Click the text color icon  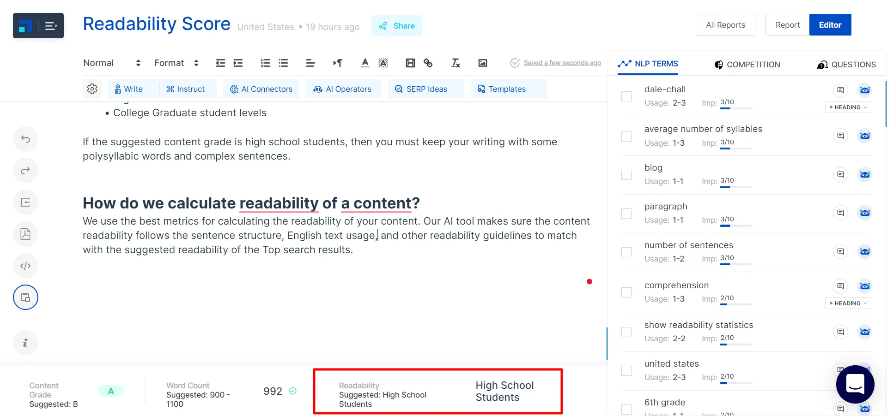point(365,63)
